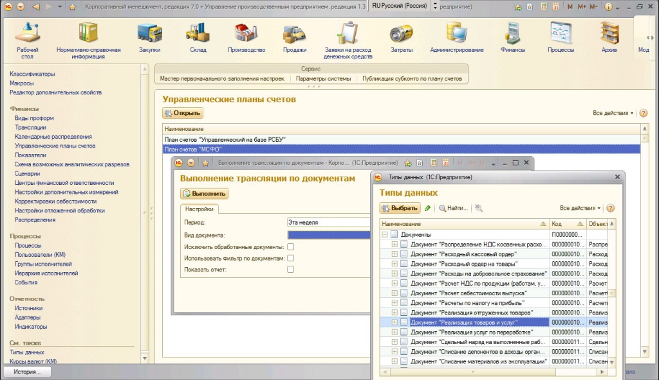Click the help icon in Типы данных window
Image resolution: width=659 pixels, height=380 pixels.
pyautogui.click(x=611, y=208)
